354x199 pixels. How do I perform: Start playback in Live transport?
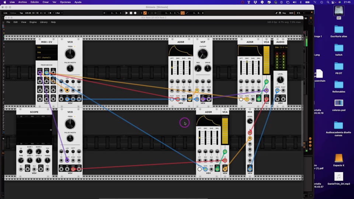coord(126,13)
